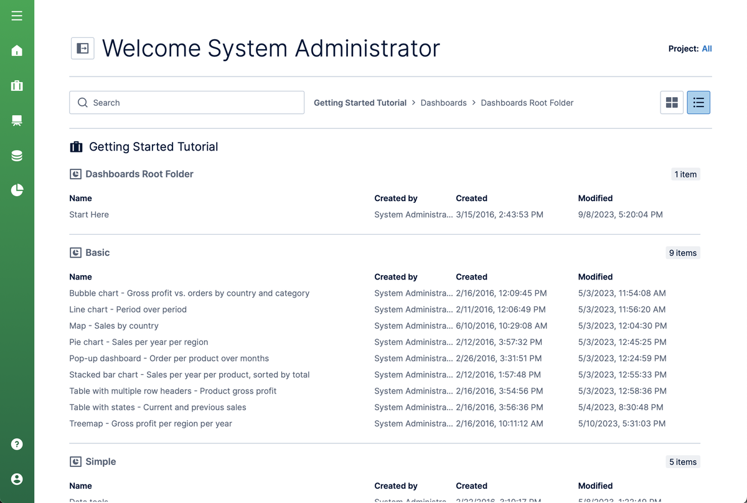This screenshot has height=503, width=747.
Task: Click the 1 item badge
Action: tap(685, 174)
